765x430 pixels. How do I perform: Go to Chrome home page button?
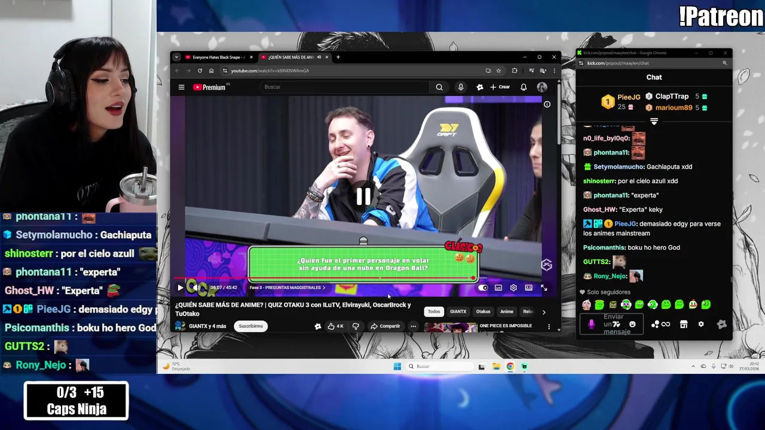coord(211,70)
